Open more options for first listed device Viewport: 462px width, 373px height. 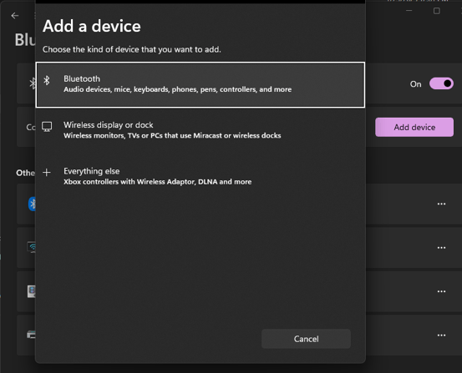pyautogui.click(x=441, y=204)
